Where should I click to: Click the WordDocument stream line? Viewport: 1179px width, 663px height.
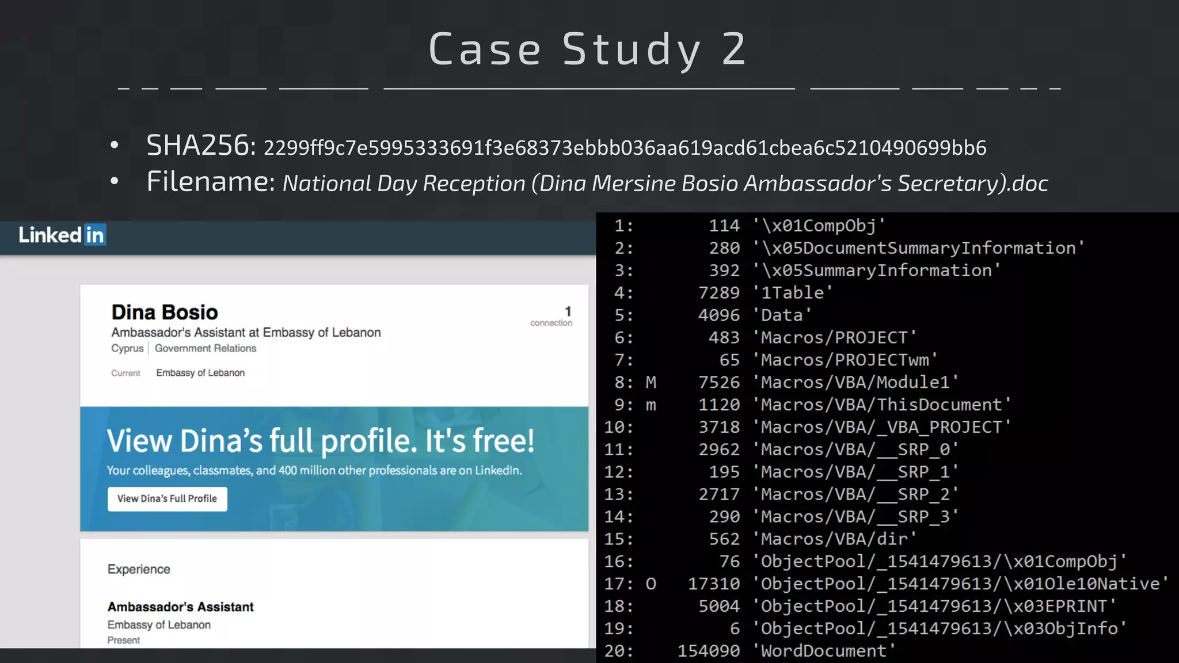[x=827, y=651]
